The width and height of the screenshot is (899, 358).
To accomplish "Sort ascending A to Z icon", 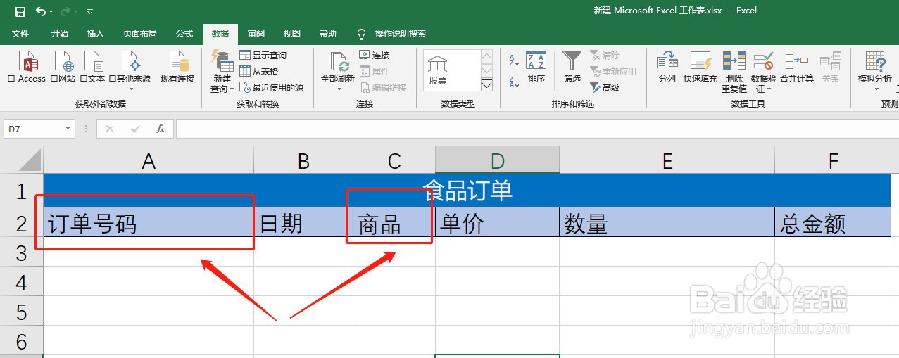I will (x=514, y=61).
